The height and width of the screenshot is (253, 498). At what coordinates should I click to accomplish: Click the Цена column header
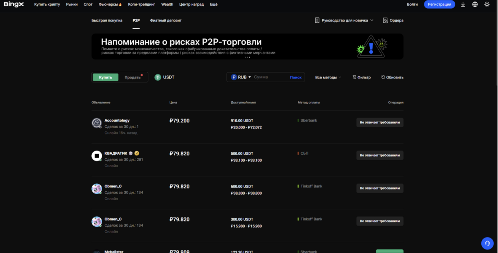(x=173, y=102)
